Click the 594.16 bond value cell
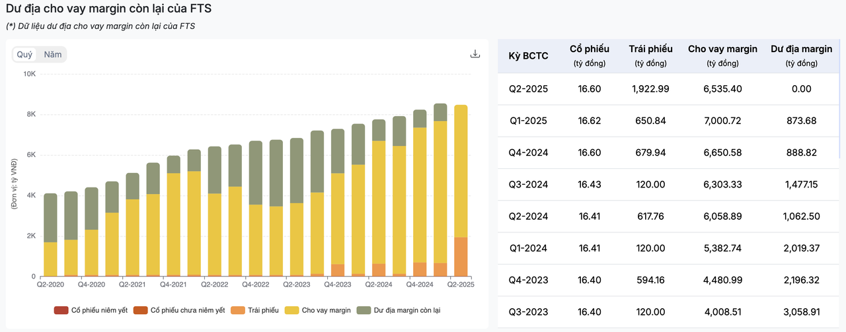Screen dimensions: 846x332 click(x=651, y=281)
